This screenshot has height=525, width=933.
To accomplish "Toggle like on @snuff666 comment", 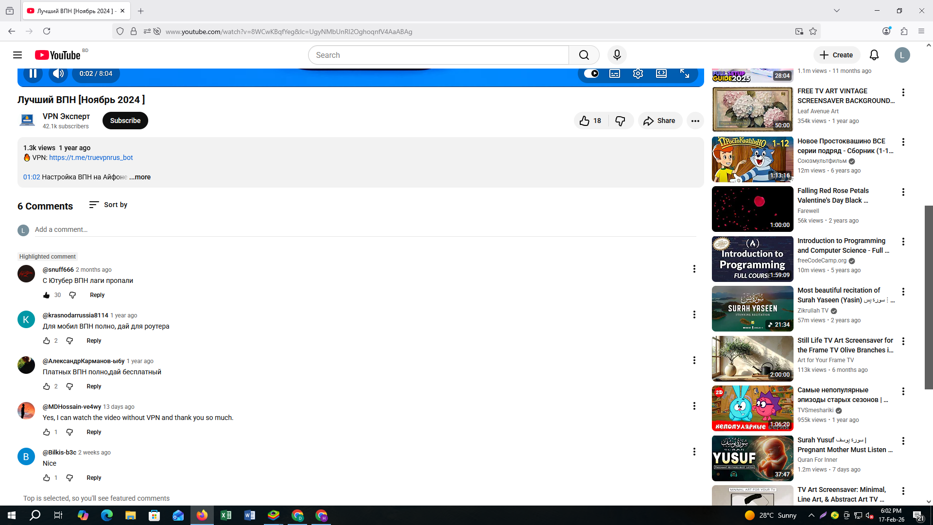I will 46,295.
